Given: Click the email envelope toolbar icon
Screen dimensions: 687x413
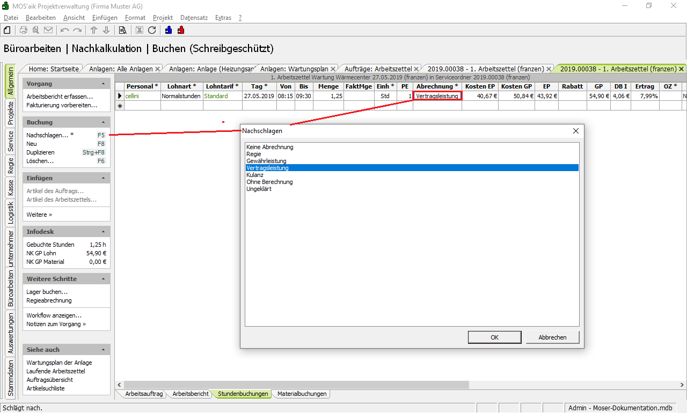Looking at the screenshot, I should [x=48, y=30].
